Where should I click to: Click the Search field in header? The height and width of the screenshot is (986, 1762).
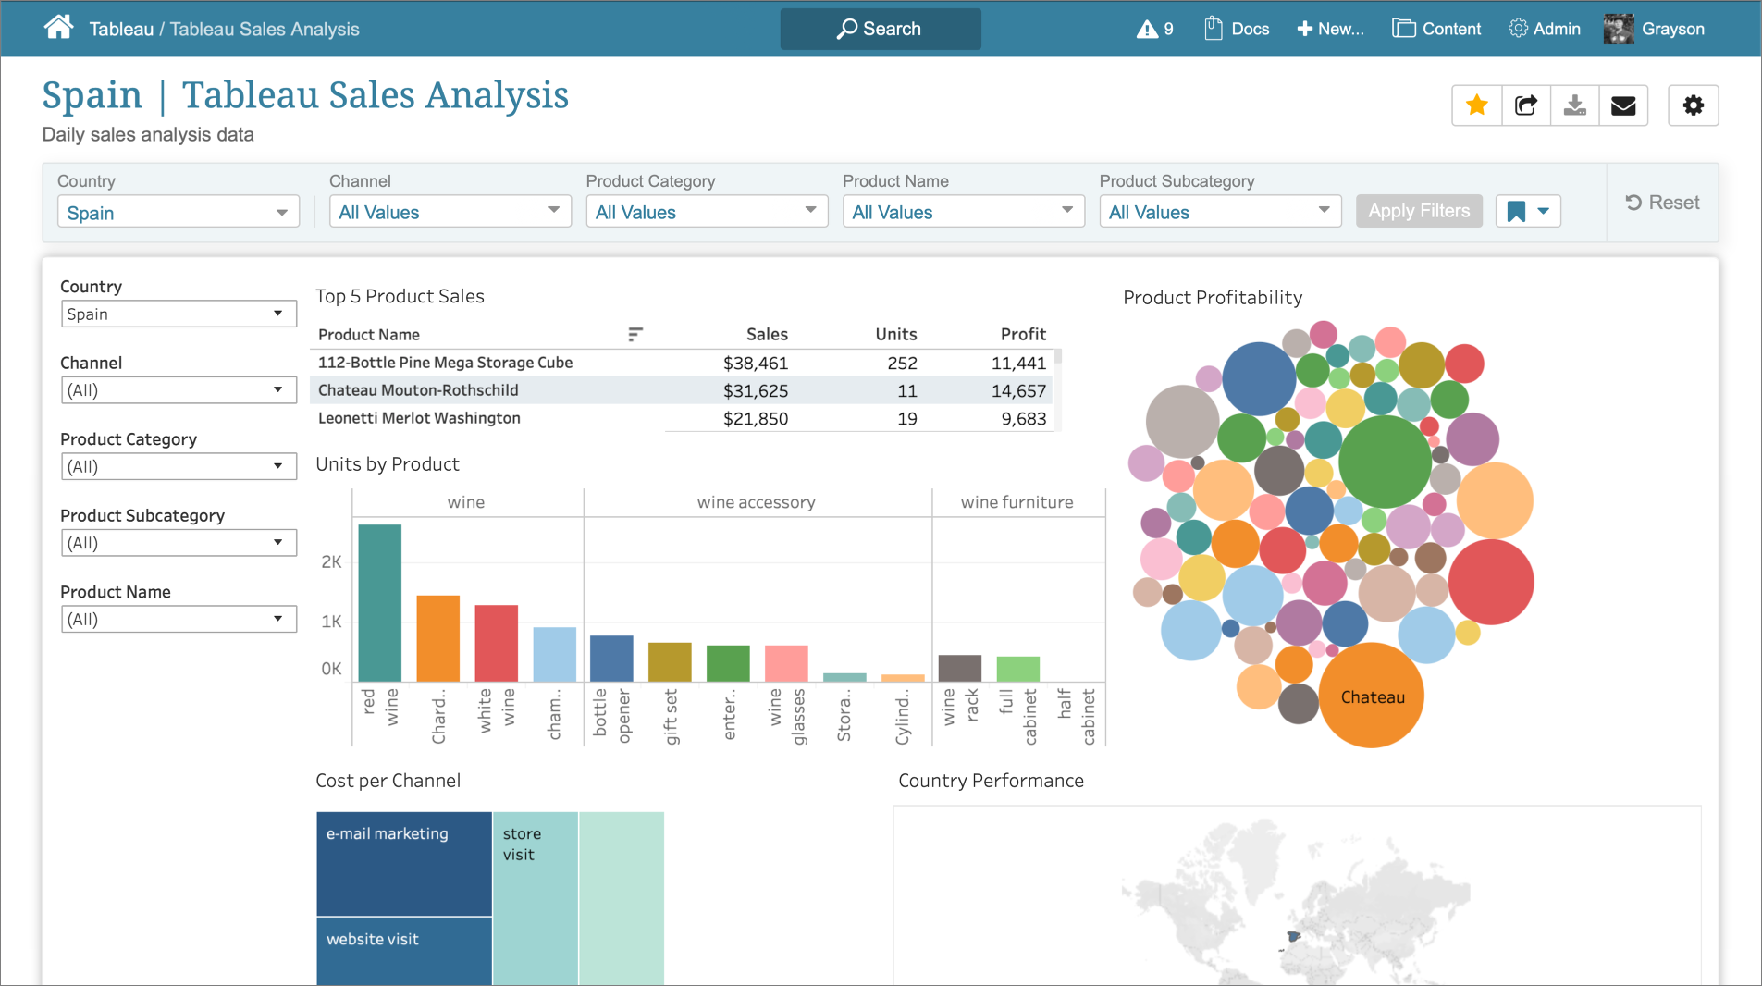point(880,29)
